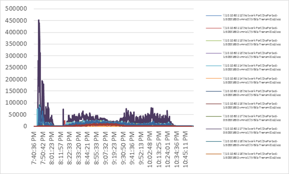Screen dimensions: 289x174
Task: Select the 400000 y-axis label
Action: coord(16,32)
